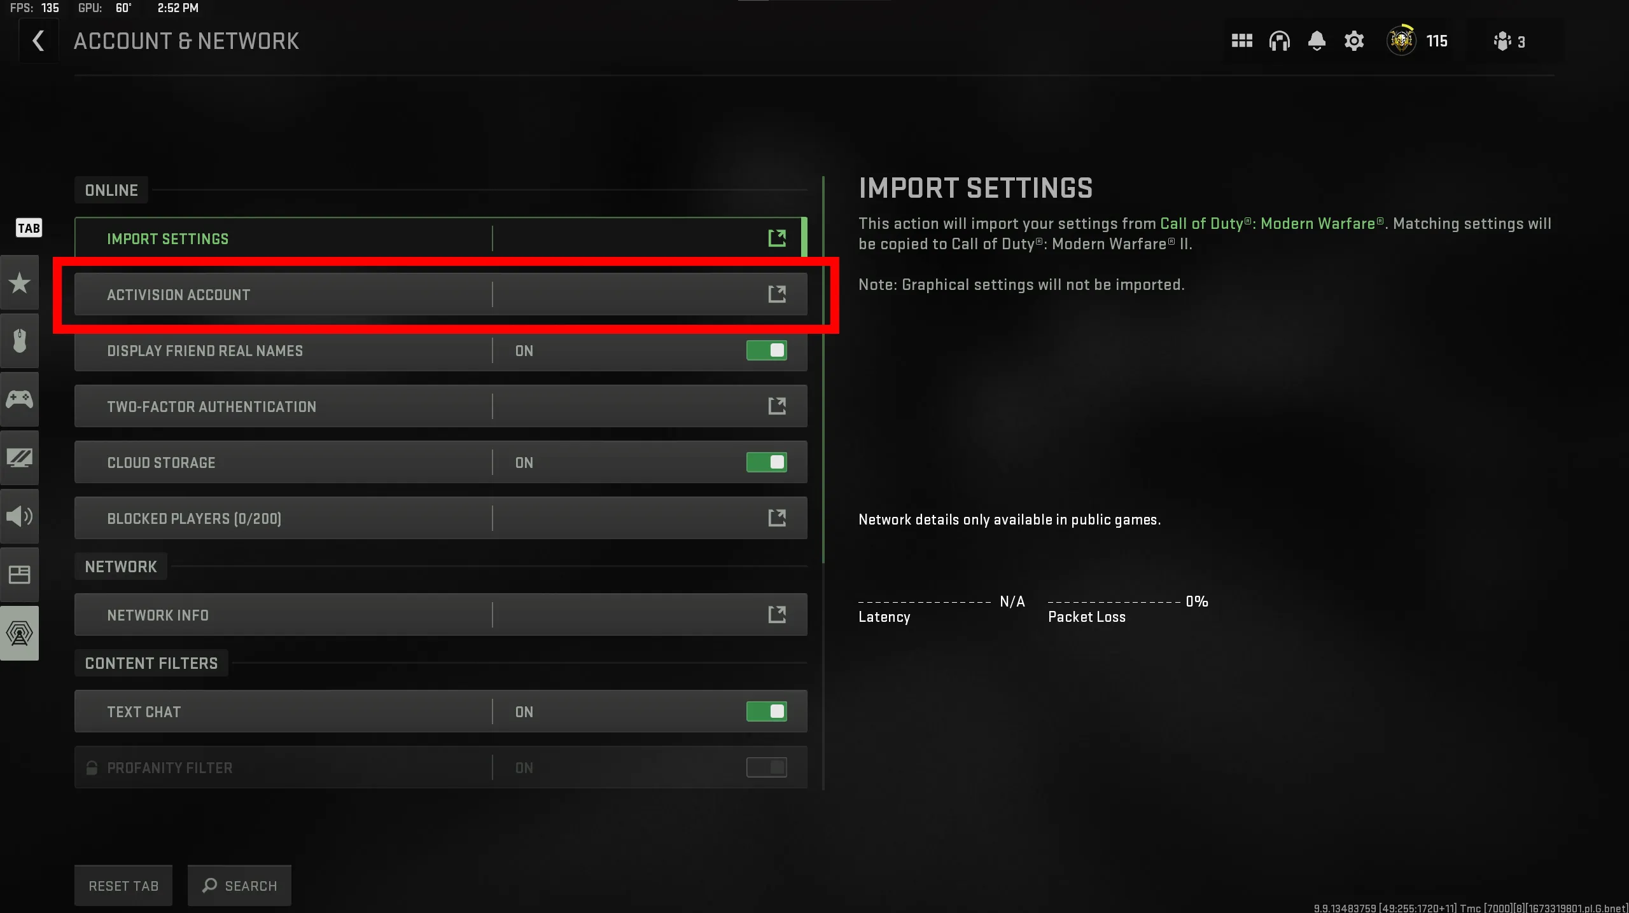Click the display/monitor icon in sidebar
The image size is (1629, 913).
point(19,457)
